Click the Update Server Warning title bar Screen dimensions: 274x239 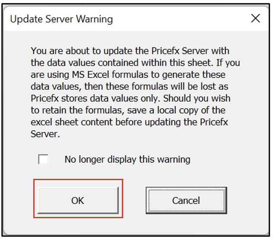130,19
